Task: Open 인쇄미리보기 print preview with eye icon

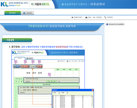Action: (x=77, y=17)
